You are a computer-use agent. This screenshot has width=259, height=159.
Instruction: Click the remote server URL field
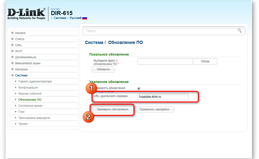[x=163, y=97]
